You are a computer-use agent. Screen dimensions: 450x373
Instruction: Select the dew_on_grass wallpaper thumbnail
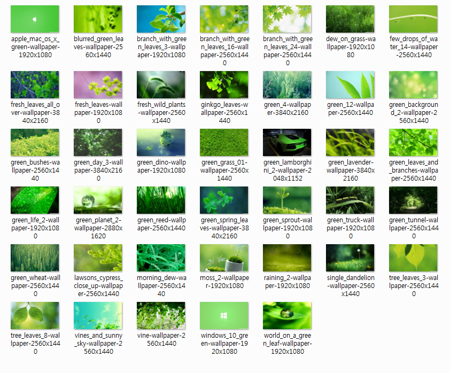click(350, 19)
